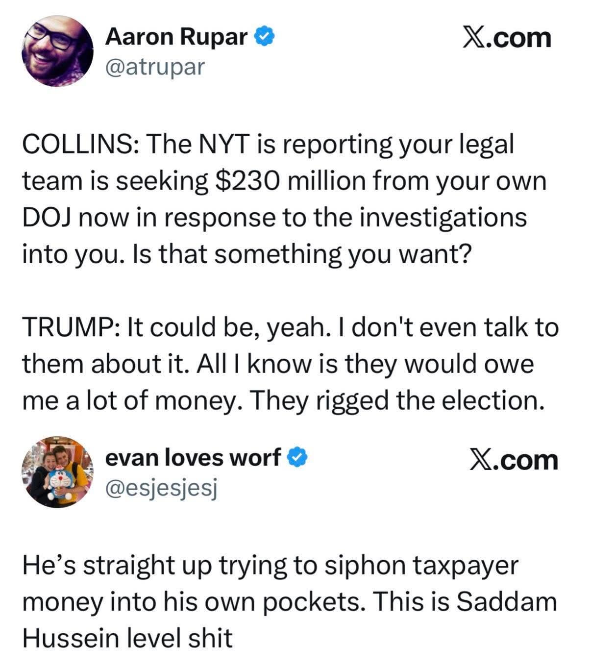Open Aaron Rupar's profile picture
Screen dimensions: 591x671
click(57, 51)
